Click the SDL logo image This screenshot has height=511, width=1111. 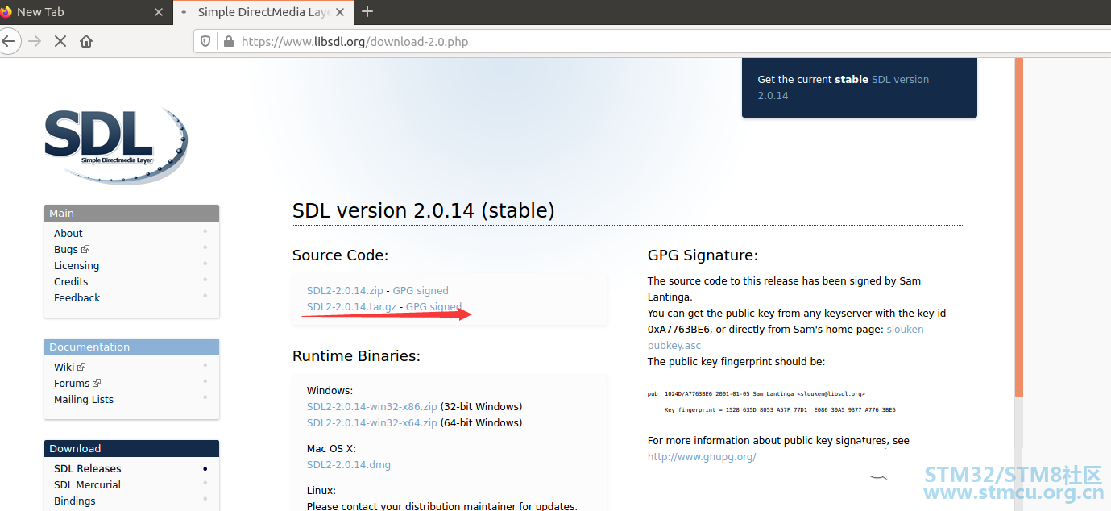click(x=115, y=147)
